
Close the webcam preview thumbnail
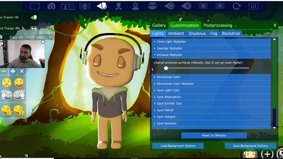coord(43,42)
